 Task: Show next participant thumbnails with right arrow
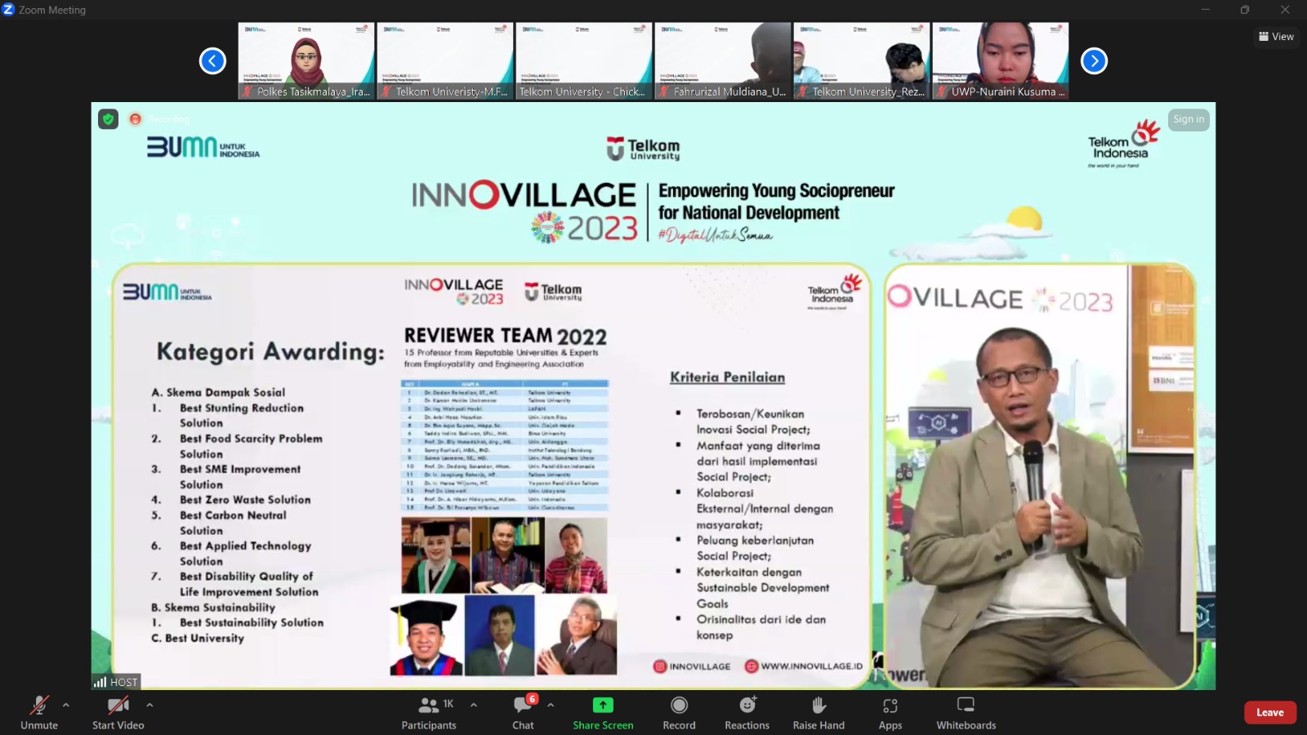click(1094, 60)
